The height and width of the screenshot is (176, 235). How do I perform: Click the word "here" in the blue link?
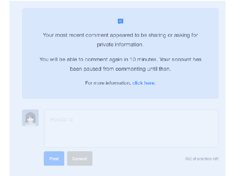click(x=149, y=83)
